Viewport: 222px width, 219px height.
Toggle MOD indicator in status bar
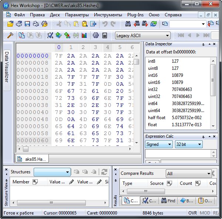tap(205, 213)
